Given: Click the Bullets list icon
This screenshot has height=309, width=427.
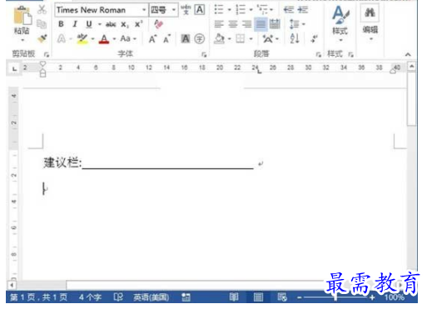Looking at the screenshot, I should pos(219,10).
